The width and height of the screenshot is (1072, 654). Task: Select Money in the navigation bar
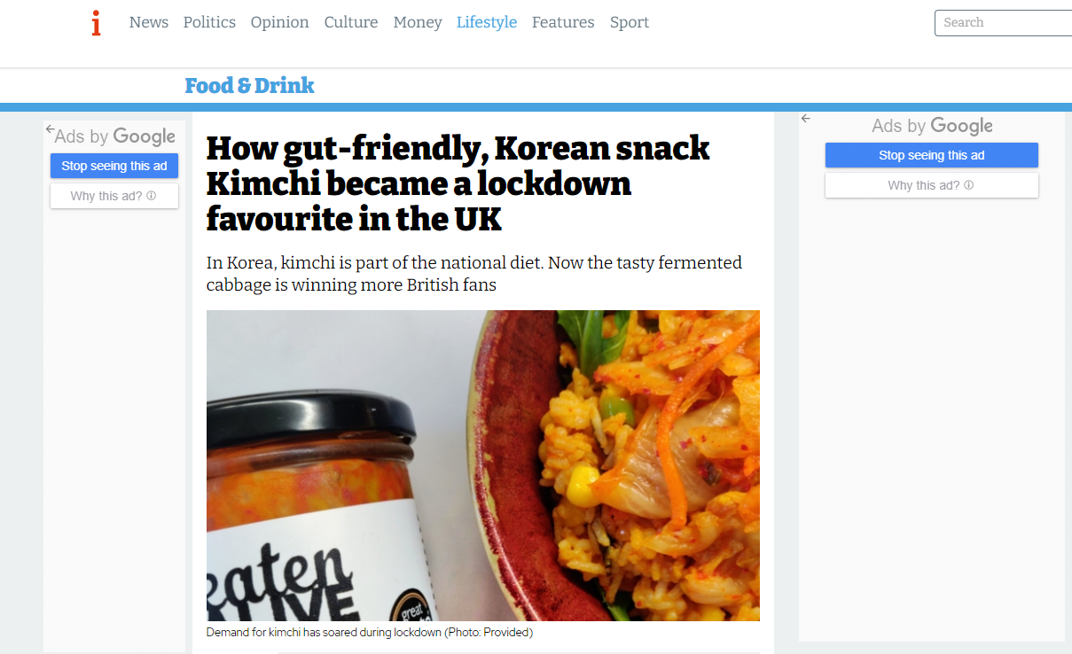(x=418, y=22)
